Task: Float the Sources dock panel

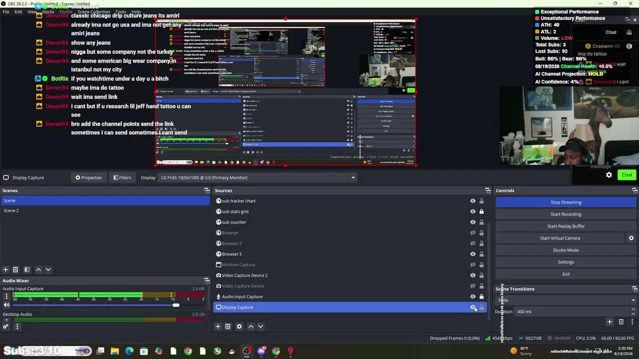Action: [488, 190]
